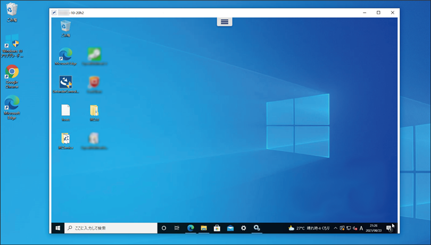Minimize the remote control window
Image resolution: width=431 pixels, height=245 pixels.
364,13
